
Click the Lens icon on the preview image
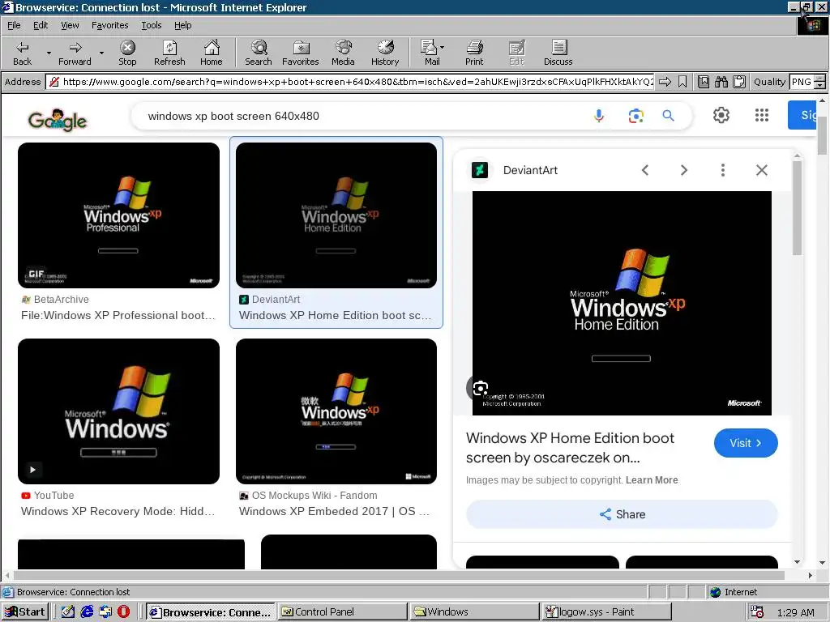480,389
